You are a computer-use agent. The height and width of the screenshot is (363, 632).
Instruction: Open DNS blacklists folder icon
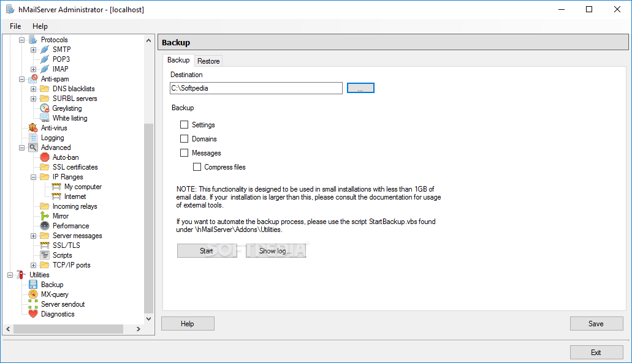pos(45,89)
